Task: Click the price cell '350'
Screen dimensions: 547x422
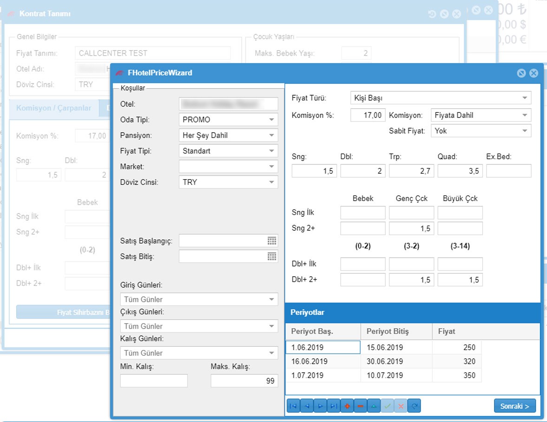Action: click(457, 375)
